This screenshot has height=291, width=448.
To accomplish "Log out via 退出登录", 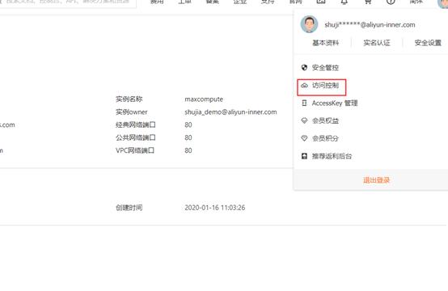I will pyautogui.click(x=376, y=180).
